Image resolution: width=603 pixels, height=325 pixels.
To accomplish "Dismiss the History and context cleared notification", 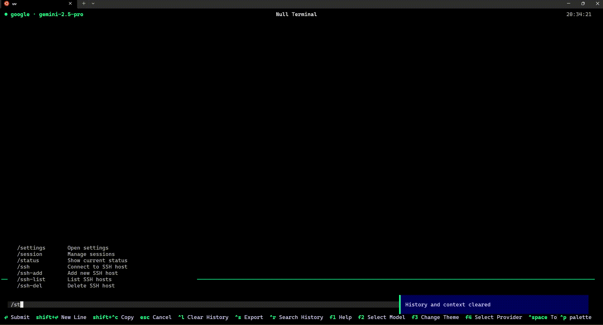I will pyautogui.click(x=494, y=304).
